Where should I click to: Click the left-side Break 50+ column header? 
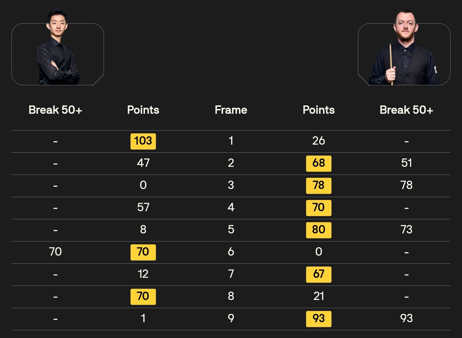55,110
